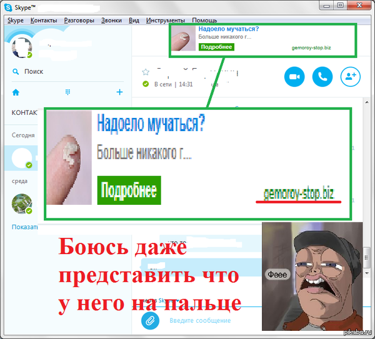Open the Помощь menu
The width and height of the screenshot is (375, 339).
coord(204,20)
